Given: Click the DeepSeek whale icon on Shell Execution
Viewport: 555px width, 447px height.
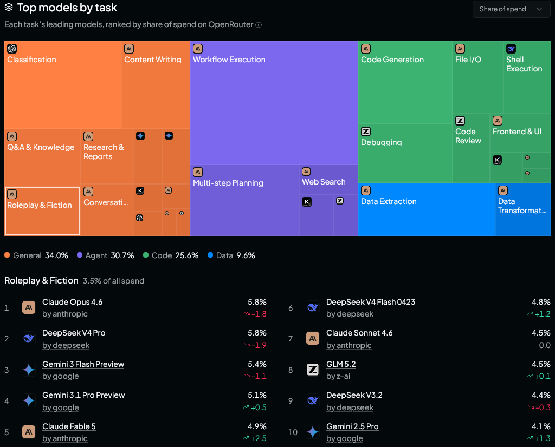Looking at the screenshot, I should pos(511,48).
